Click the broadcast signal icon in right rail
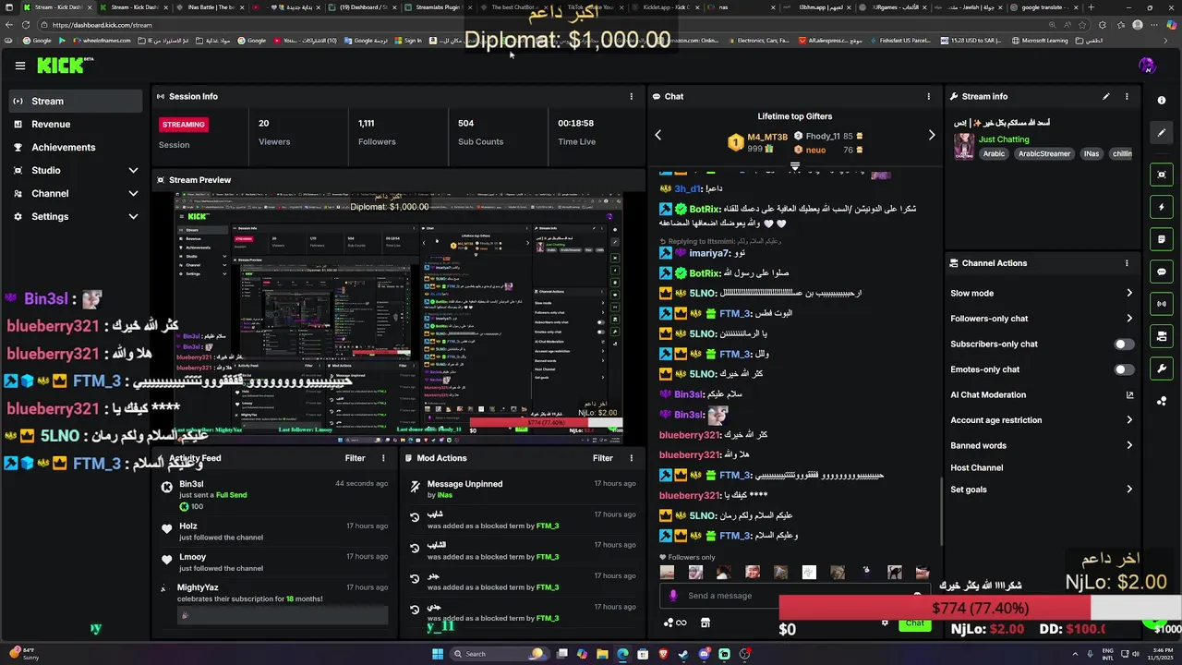1182x665 pixels. (1162, 304)
